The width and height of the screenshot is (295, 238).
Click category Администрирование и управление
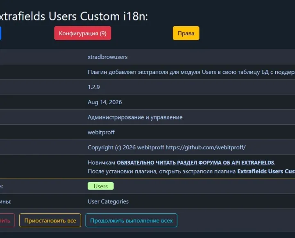pos(135,117)
